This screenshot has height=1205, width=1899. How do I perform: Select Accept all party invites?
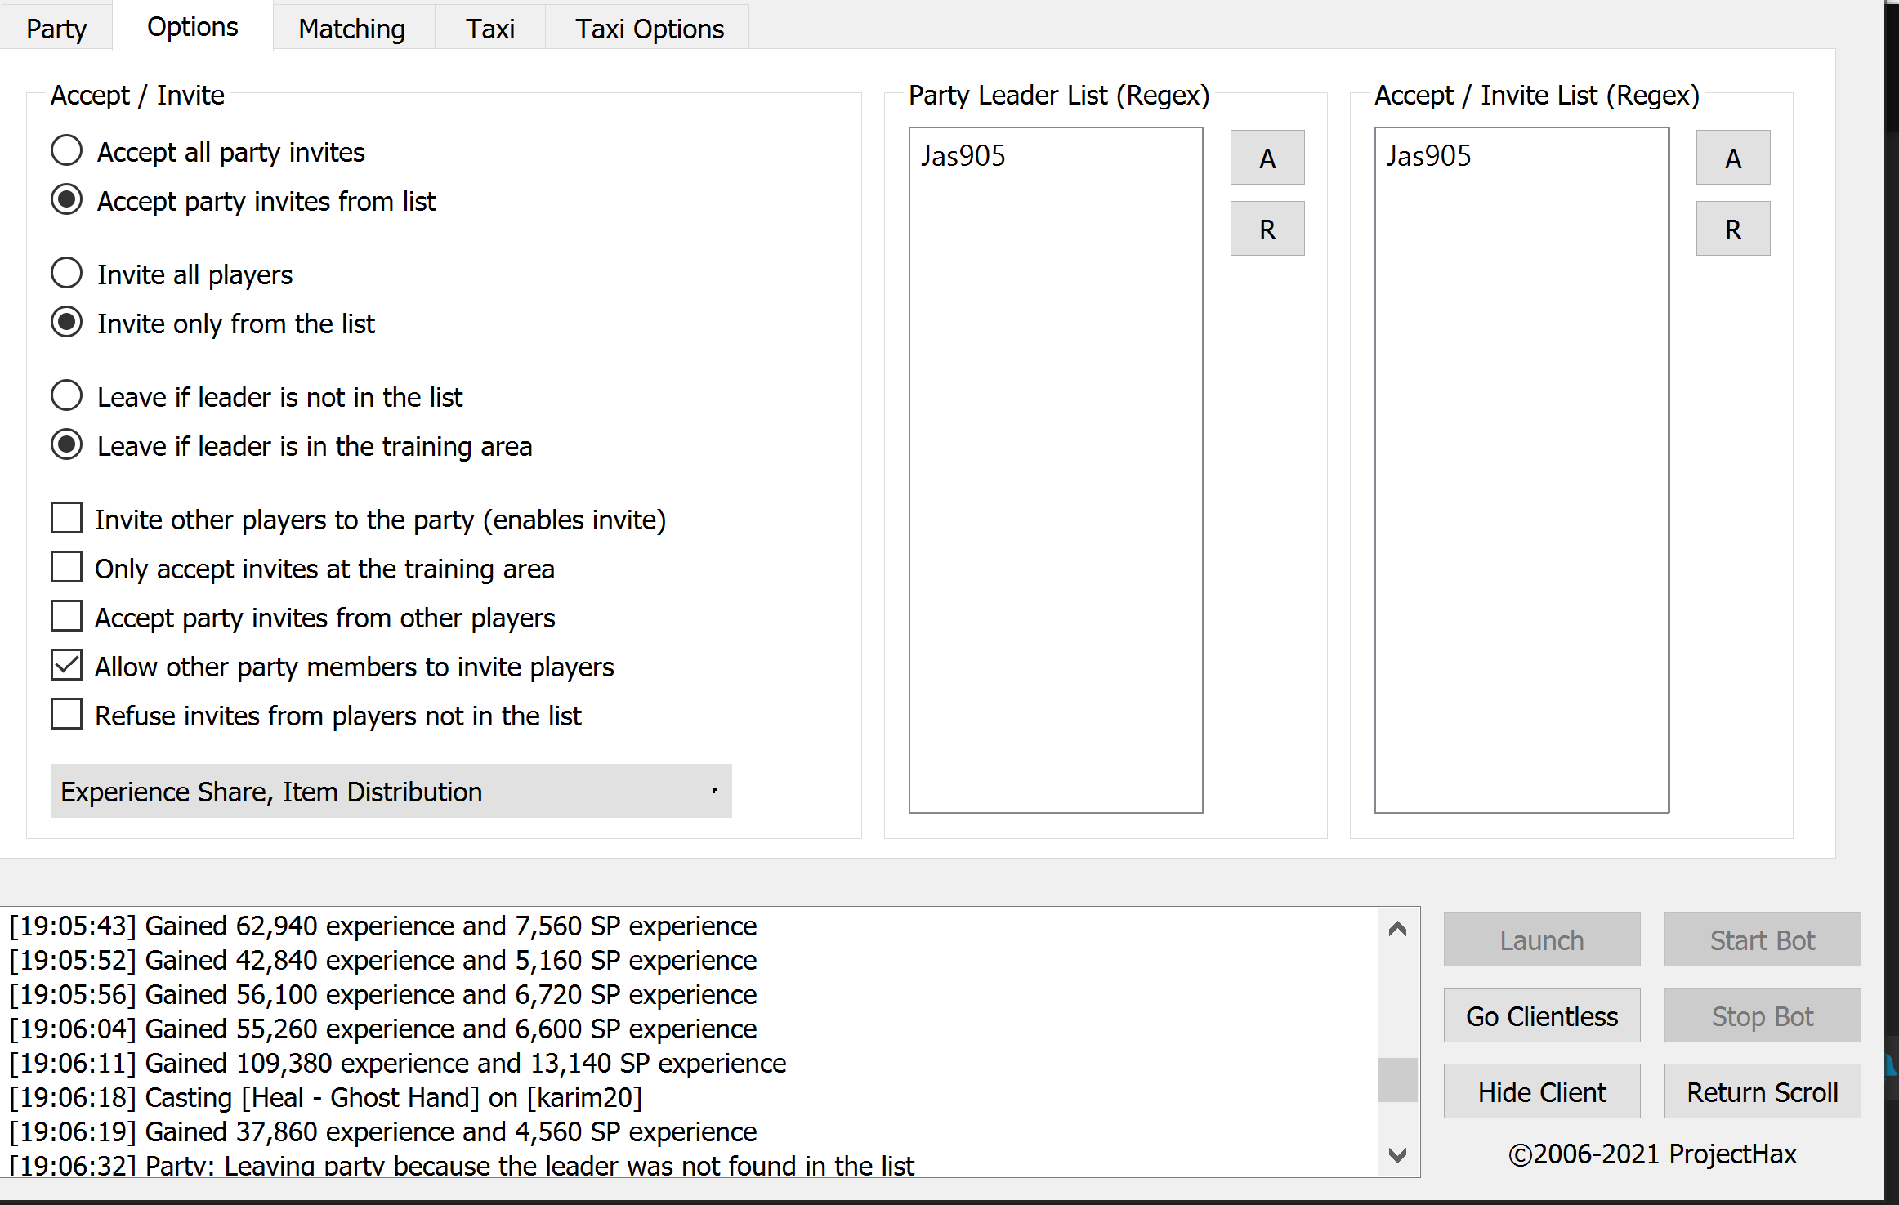point(66,150)
